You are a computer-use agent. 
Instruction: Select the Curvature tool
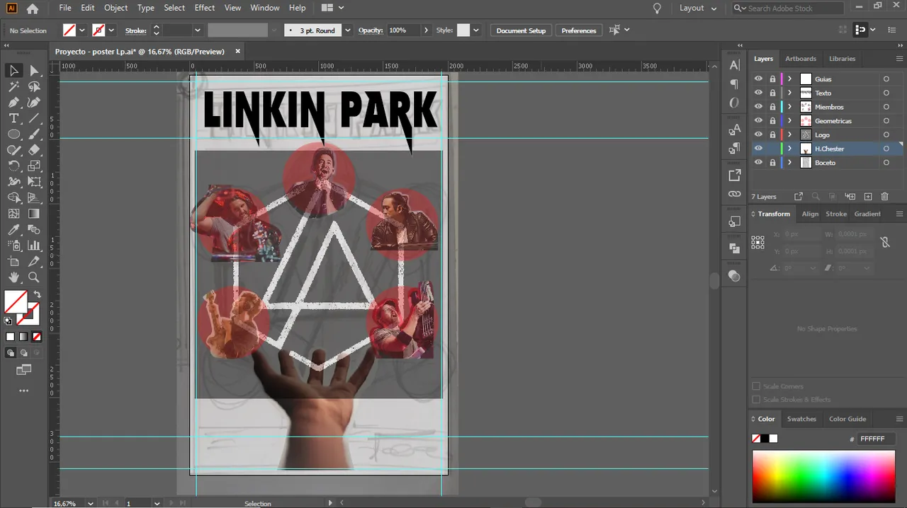(x=34, y=103)
